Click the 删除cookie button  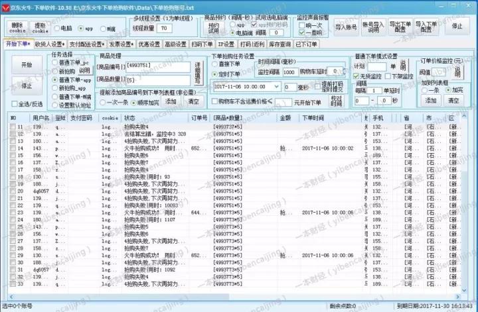tap(17, 28)
